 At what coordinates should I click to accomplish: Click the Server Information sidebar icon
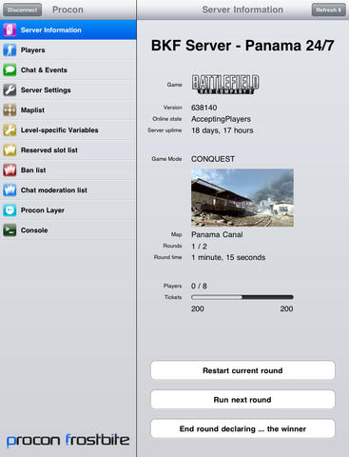click(10, 30)
